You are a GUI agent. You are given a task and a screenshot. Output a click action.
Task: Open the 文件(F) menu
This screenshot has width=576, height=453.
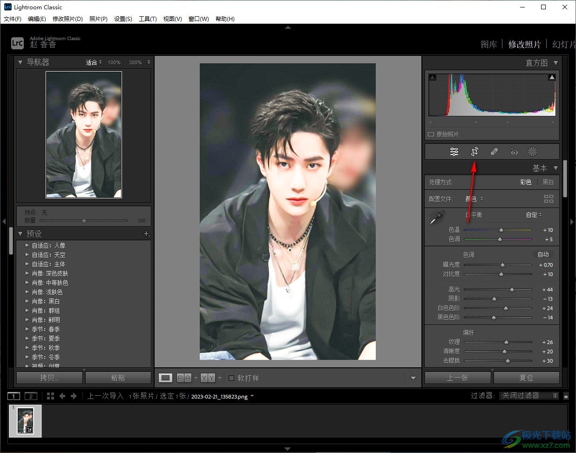coord(13,19)
